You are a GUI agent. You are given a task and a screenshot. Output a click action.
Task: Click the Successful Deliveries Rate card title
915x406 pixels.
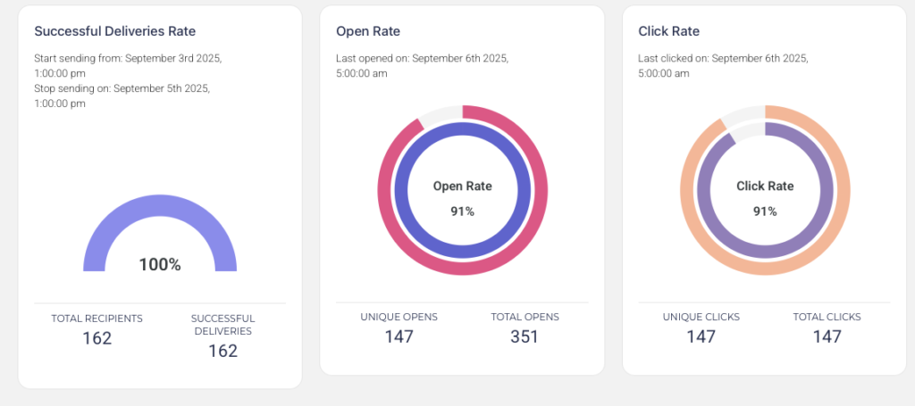114,31
